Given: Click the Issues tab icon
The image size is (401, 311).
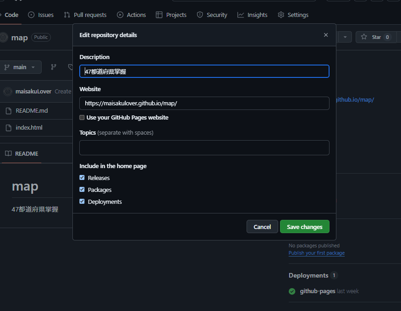Looking at the screenshot, I should tap(31, 15).
